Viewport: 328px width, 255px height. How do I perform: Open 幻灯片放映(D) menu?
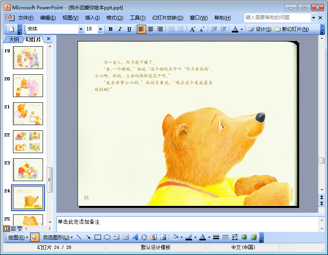(x=168, y=18)
